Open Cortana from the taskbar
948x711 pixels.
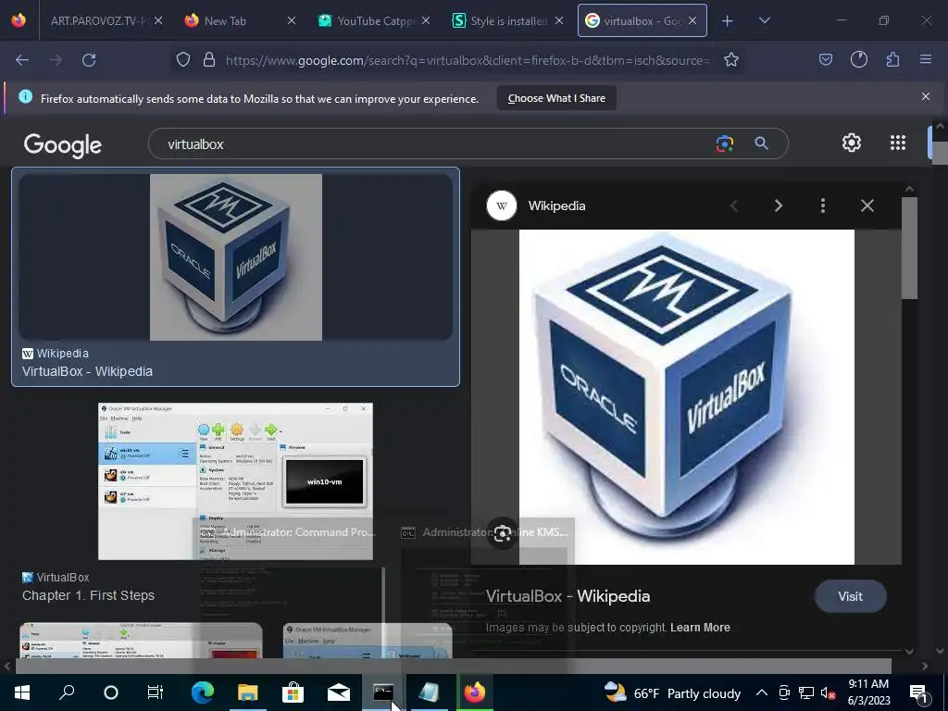click(111, 692)
